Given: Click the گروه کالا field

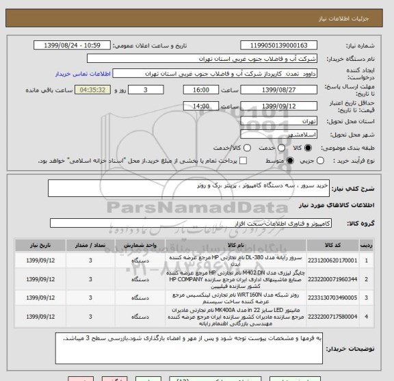Looking at the screenshot, I should click(x=191, y=223).
